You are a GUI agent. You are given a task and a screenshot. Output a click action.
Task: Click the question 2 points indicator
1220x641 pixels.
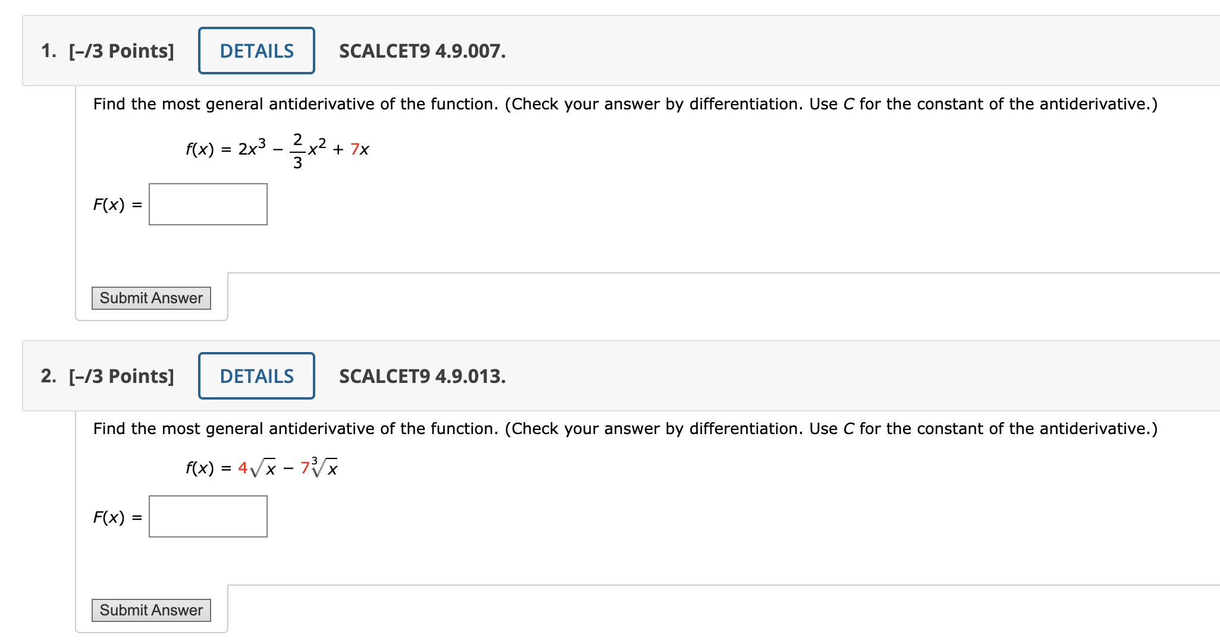click(x=121, y=376)
